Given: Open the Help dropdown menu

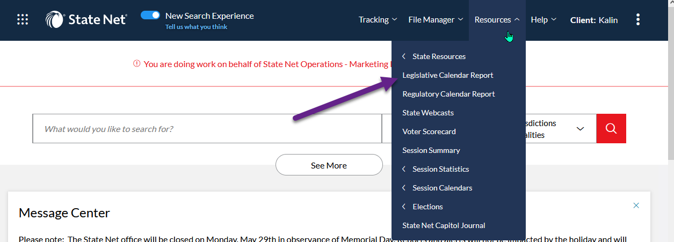Looking at the screenshot, I should [x=543, y=20].
